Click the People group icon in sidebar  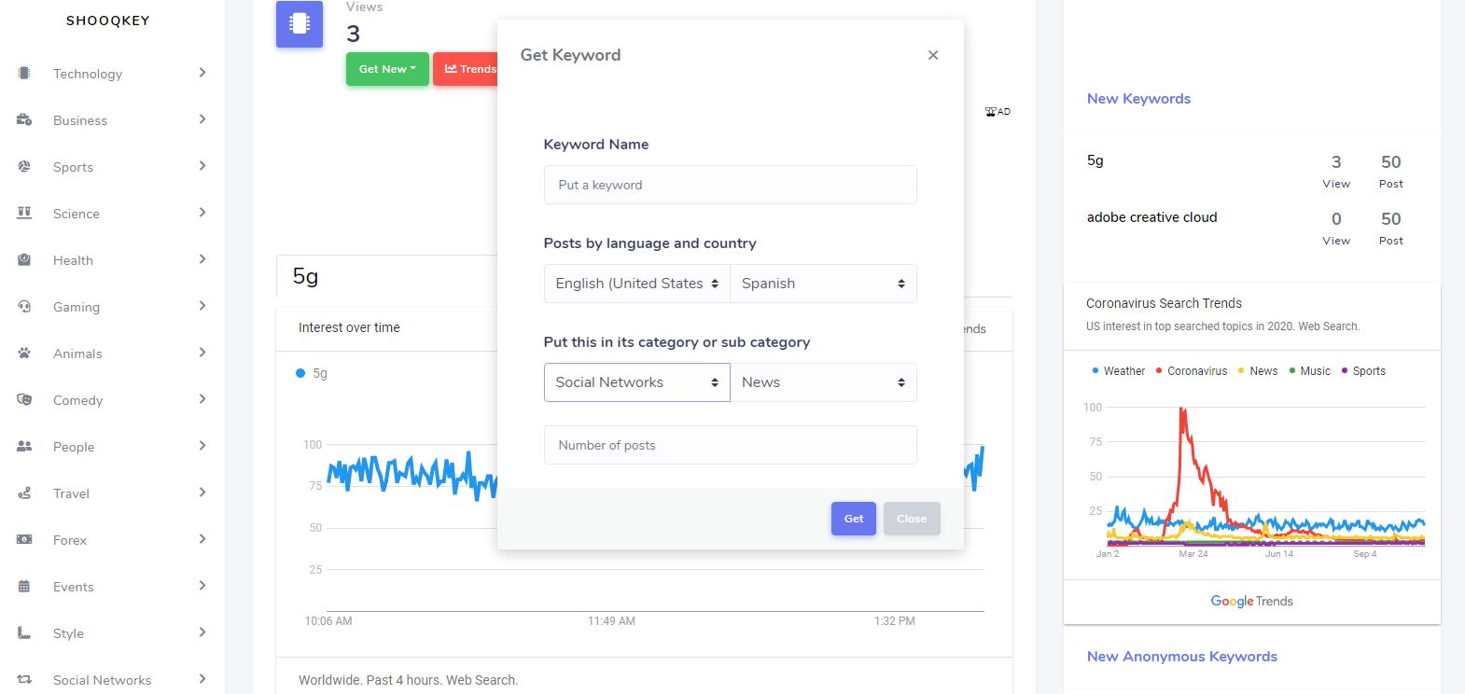coord(24,446)
